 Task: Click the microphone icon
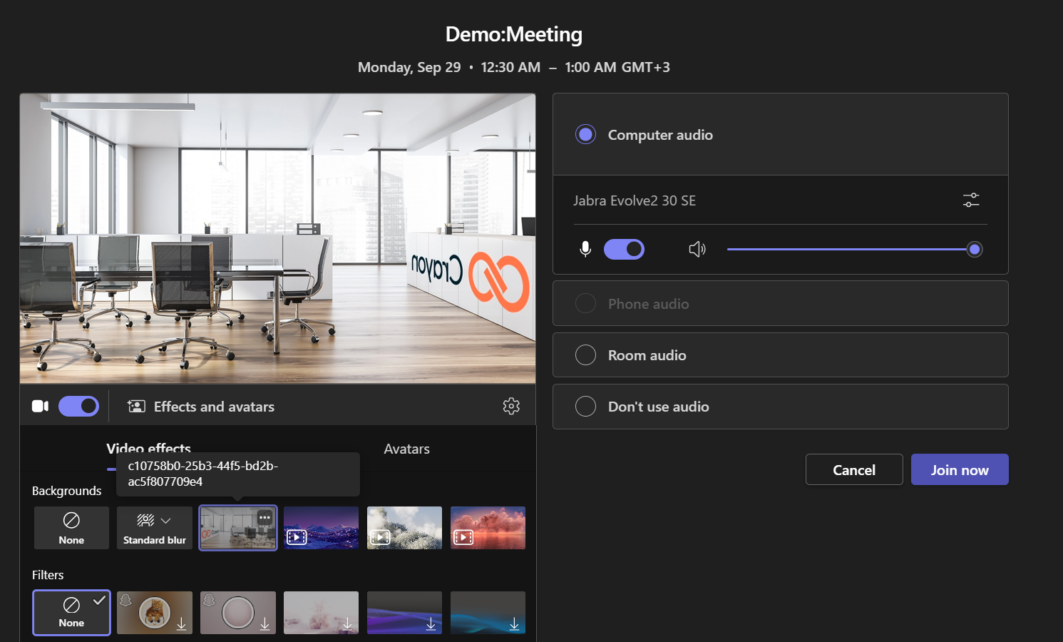tap(585, 249)
